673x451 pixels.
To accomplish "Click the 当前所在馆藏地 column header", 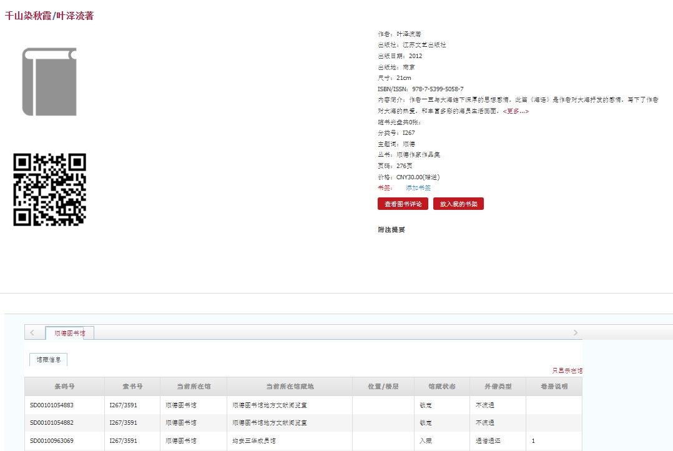I will click(x=290, y=387).
